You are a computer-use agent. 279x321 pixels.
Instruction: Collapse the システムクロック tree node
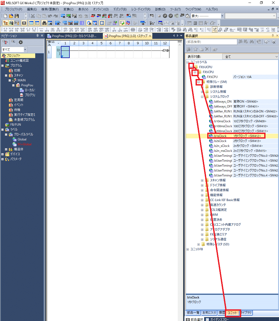202,96
